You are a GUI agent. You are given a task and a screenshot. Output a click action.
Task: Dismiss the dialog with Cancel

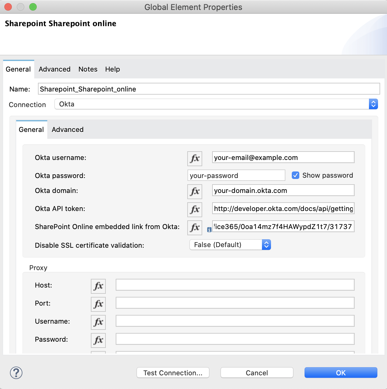click(256, 373)
